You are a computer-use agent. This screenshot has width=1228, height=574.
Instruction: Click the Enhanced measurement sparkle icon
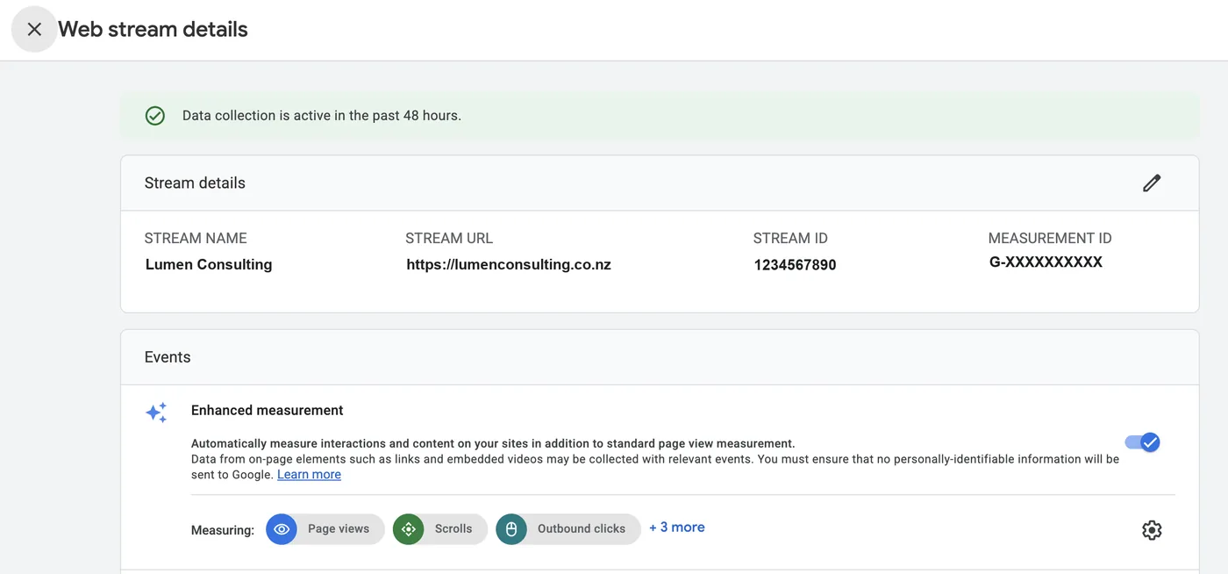coord(156,413)
